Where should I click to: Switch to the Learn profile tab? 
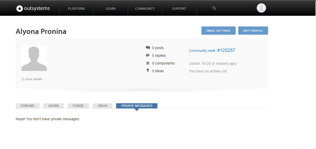coord(53,106)
